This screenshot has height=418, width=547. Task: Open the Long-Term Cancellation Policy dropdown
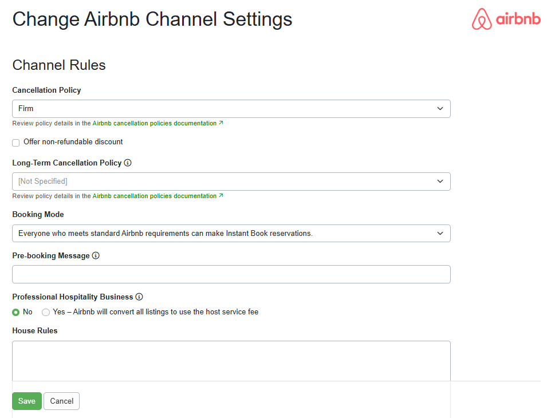(x=231, y=181)
